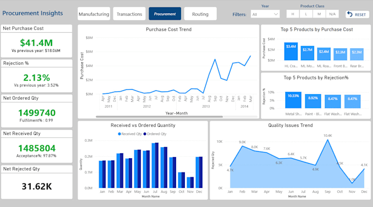Click the $41.4M Net Purchase Cost value

pos(36,43)
